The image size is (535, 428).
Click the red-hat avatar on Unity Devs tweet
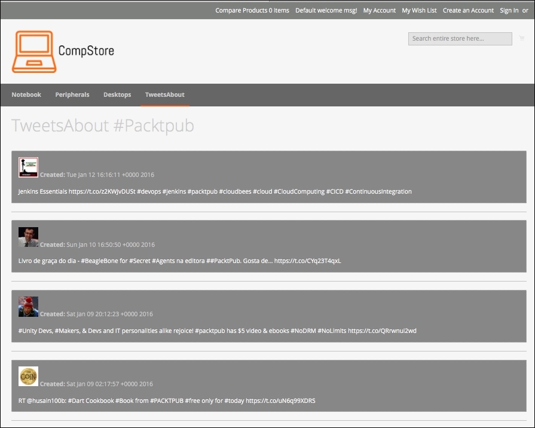pyautogui.click(x=28, y=307)
